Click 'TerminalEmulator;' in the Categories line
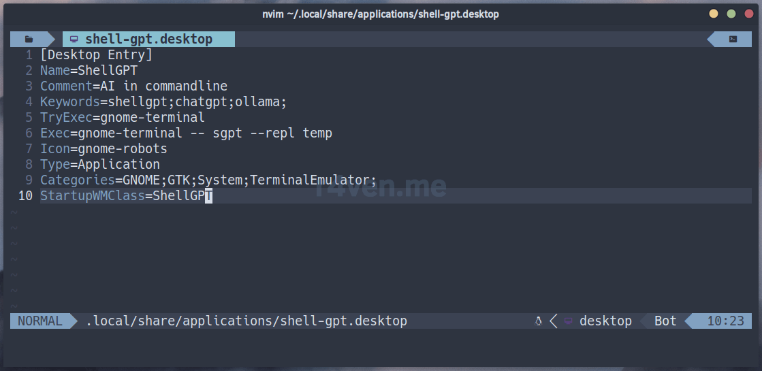 click(x=313, y=180)
